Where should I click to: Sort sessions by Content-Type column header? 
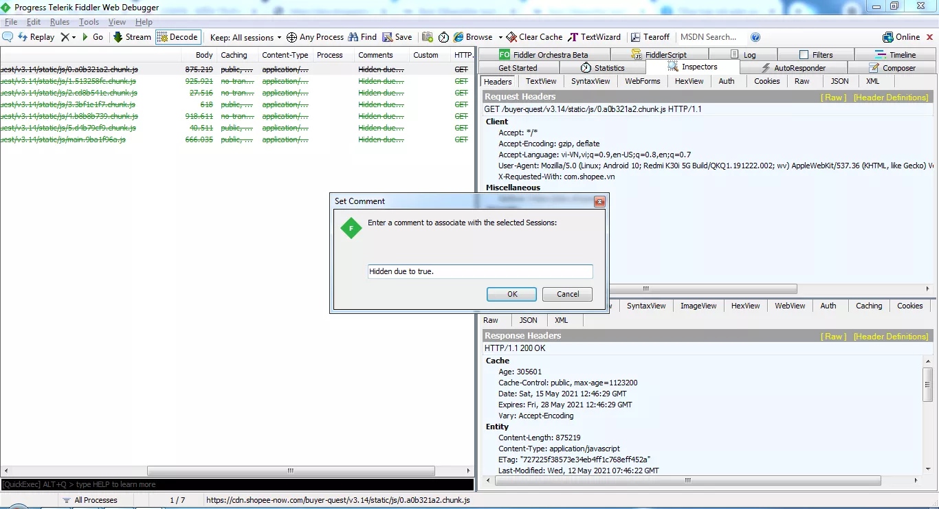coord(285,55)
